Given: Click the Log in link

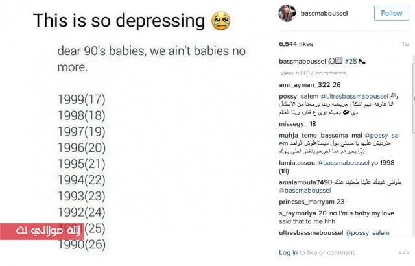Looking at the screenshot, I should pos(289,252).
